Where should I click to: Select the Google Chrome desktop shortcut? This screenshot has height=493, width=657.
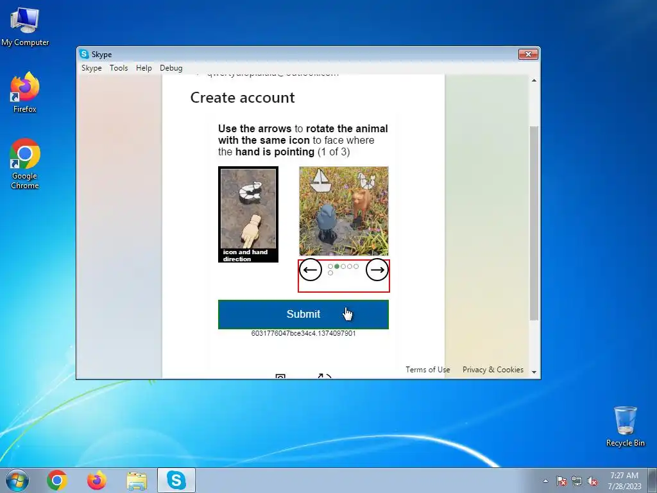click(x=25, y=164)
